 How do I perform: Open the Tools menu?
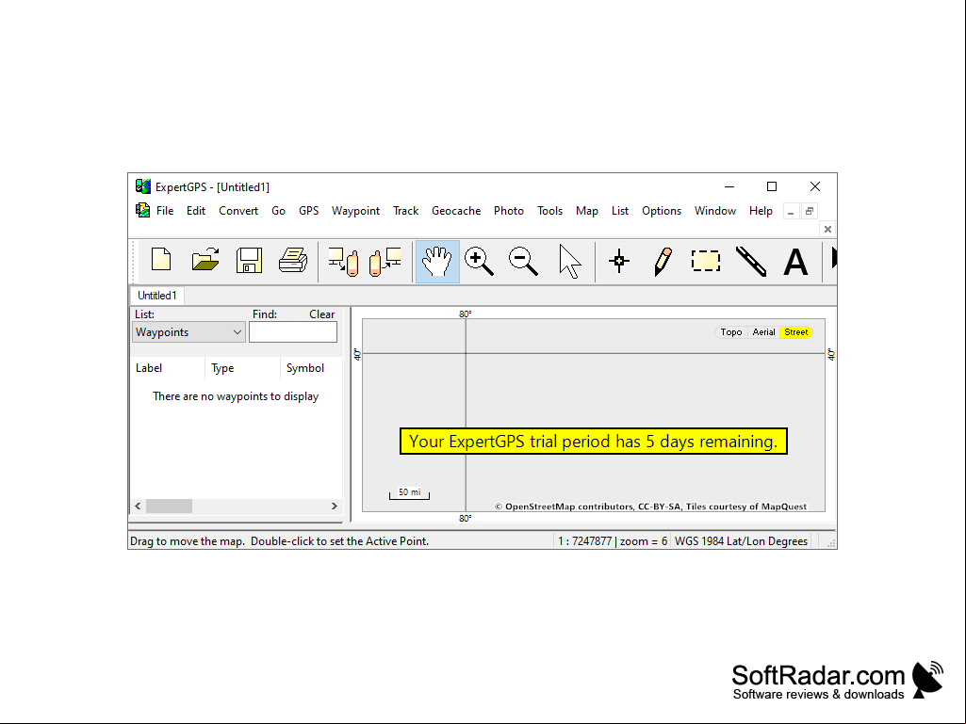coord(549,211)
